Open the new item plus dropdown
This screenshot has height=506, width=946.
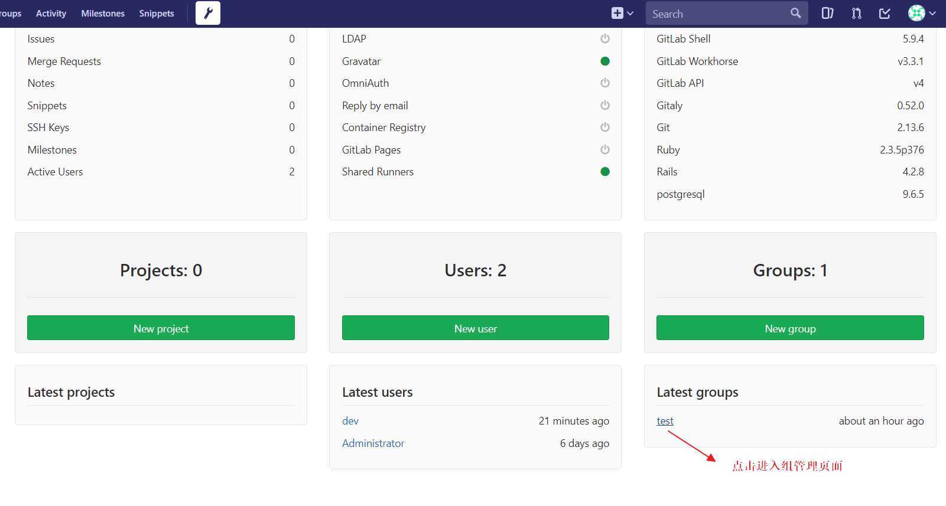tap(622, 13)
